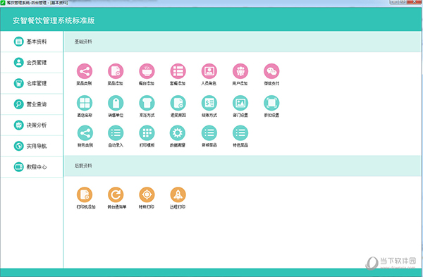Open 财务类别 (finance category) teal share icon

pyautogui.click(x=85, y=133)
